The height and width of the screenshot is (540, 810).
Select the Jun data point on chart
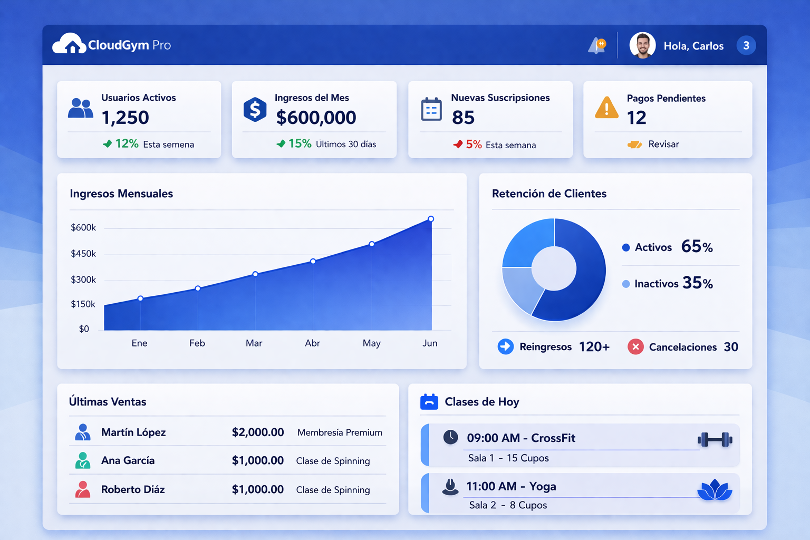(431, 219)
